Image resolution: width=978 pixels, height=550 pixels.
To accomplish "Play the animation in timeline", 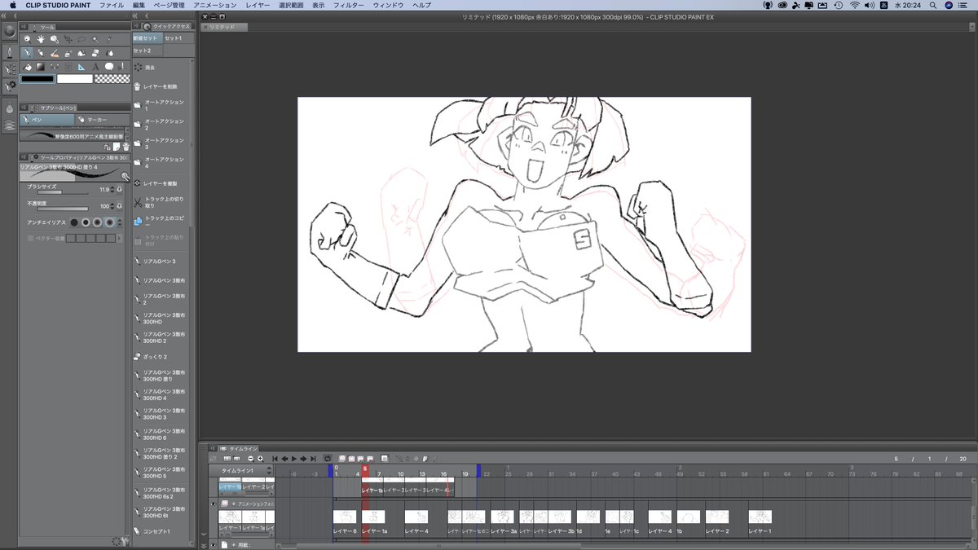I will [x=294, y=459].
